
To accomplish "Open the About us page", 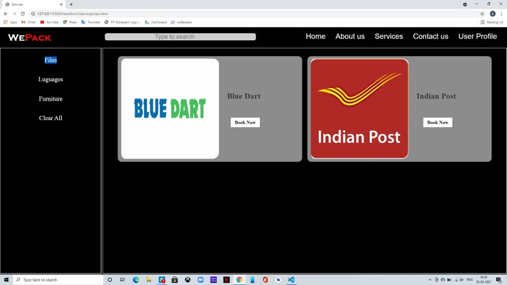I will point(350,36).
